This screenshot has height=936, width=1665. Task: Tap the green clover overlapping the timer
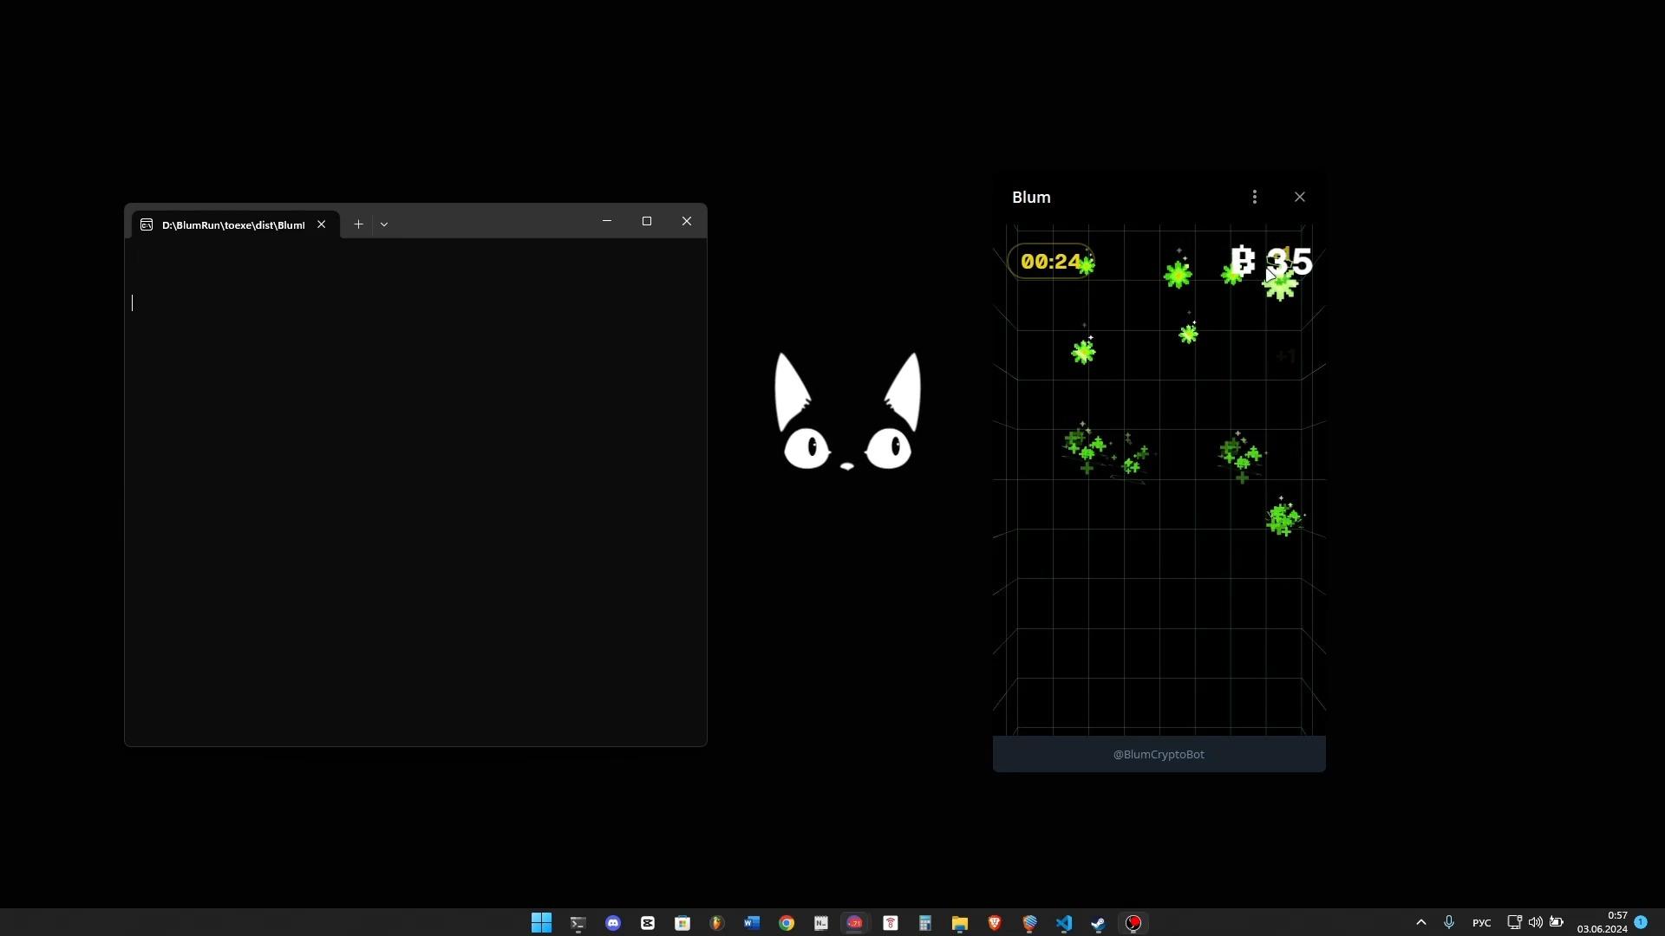[x=1087, y=265]
